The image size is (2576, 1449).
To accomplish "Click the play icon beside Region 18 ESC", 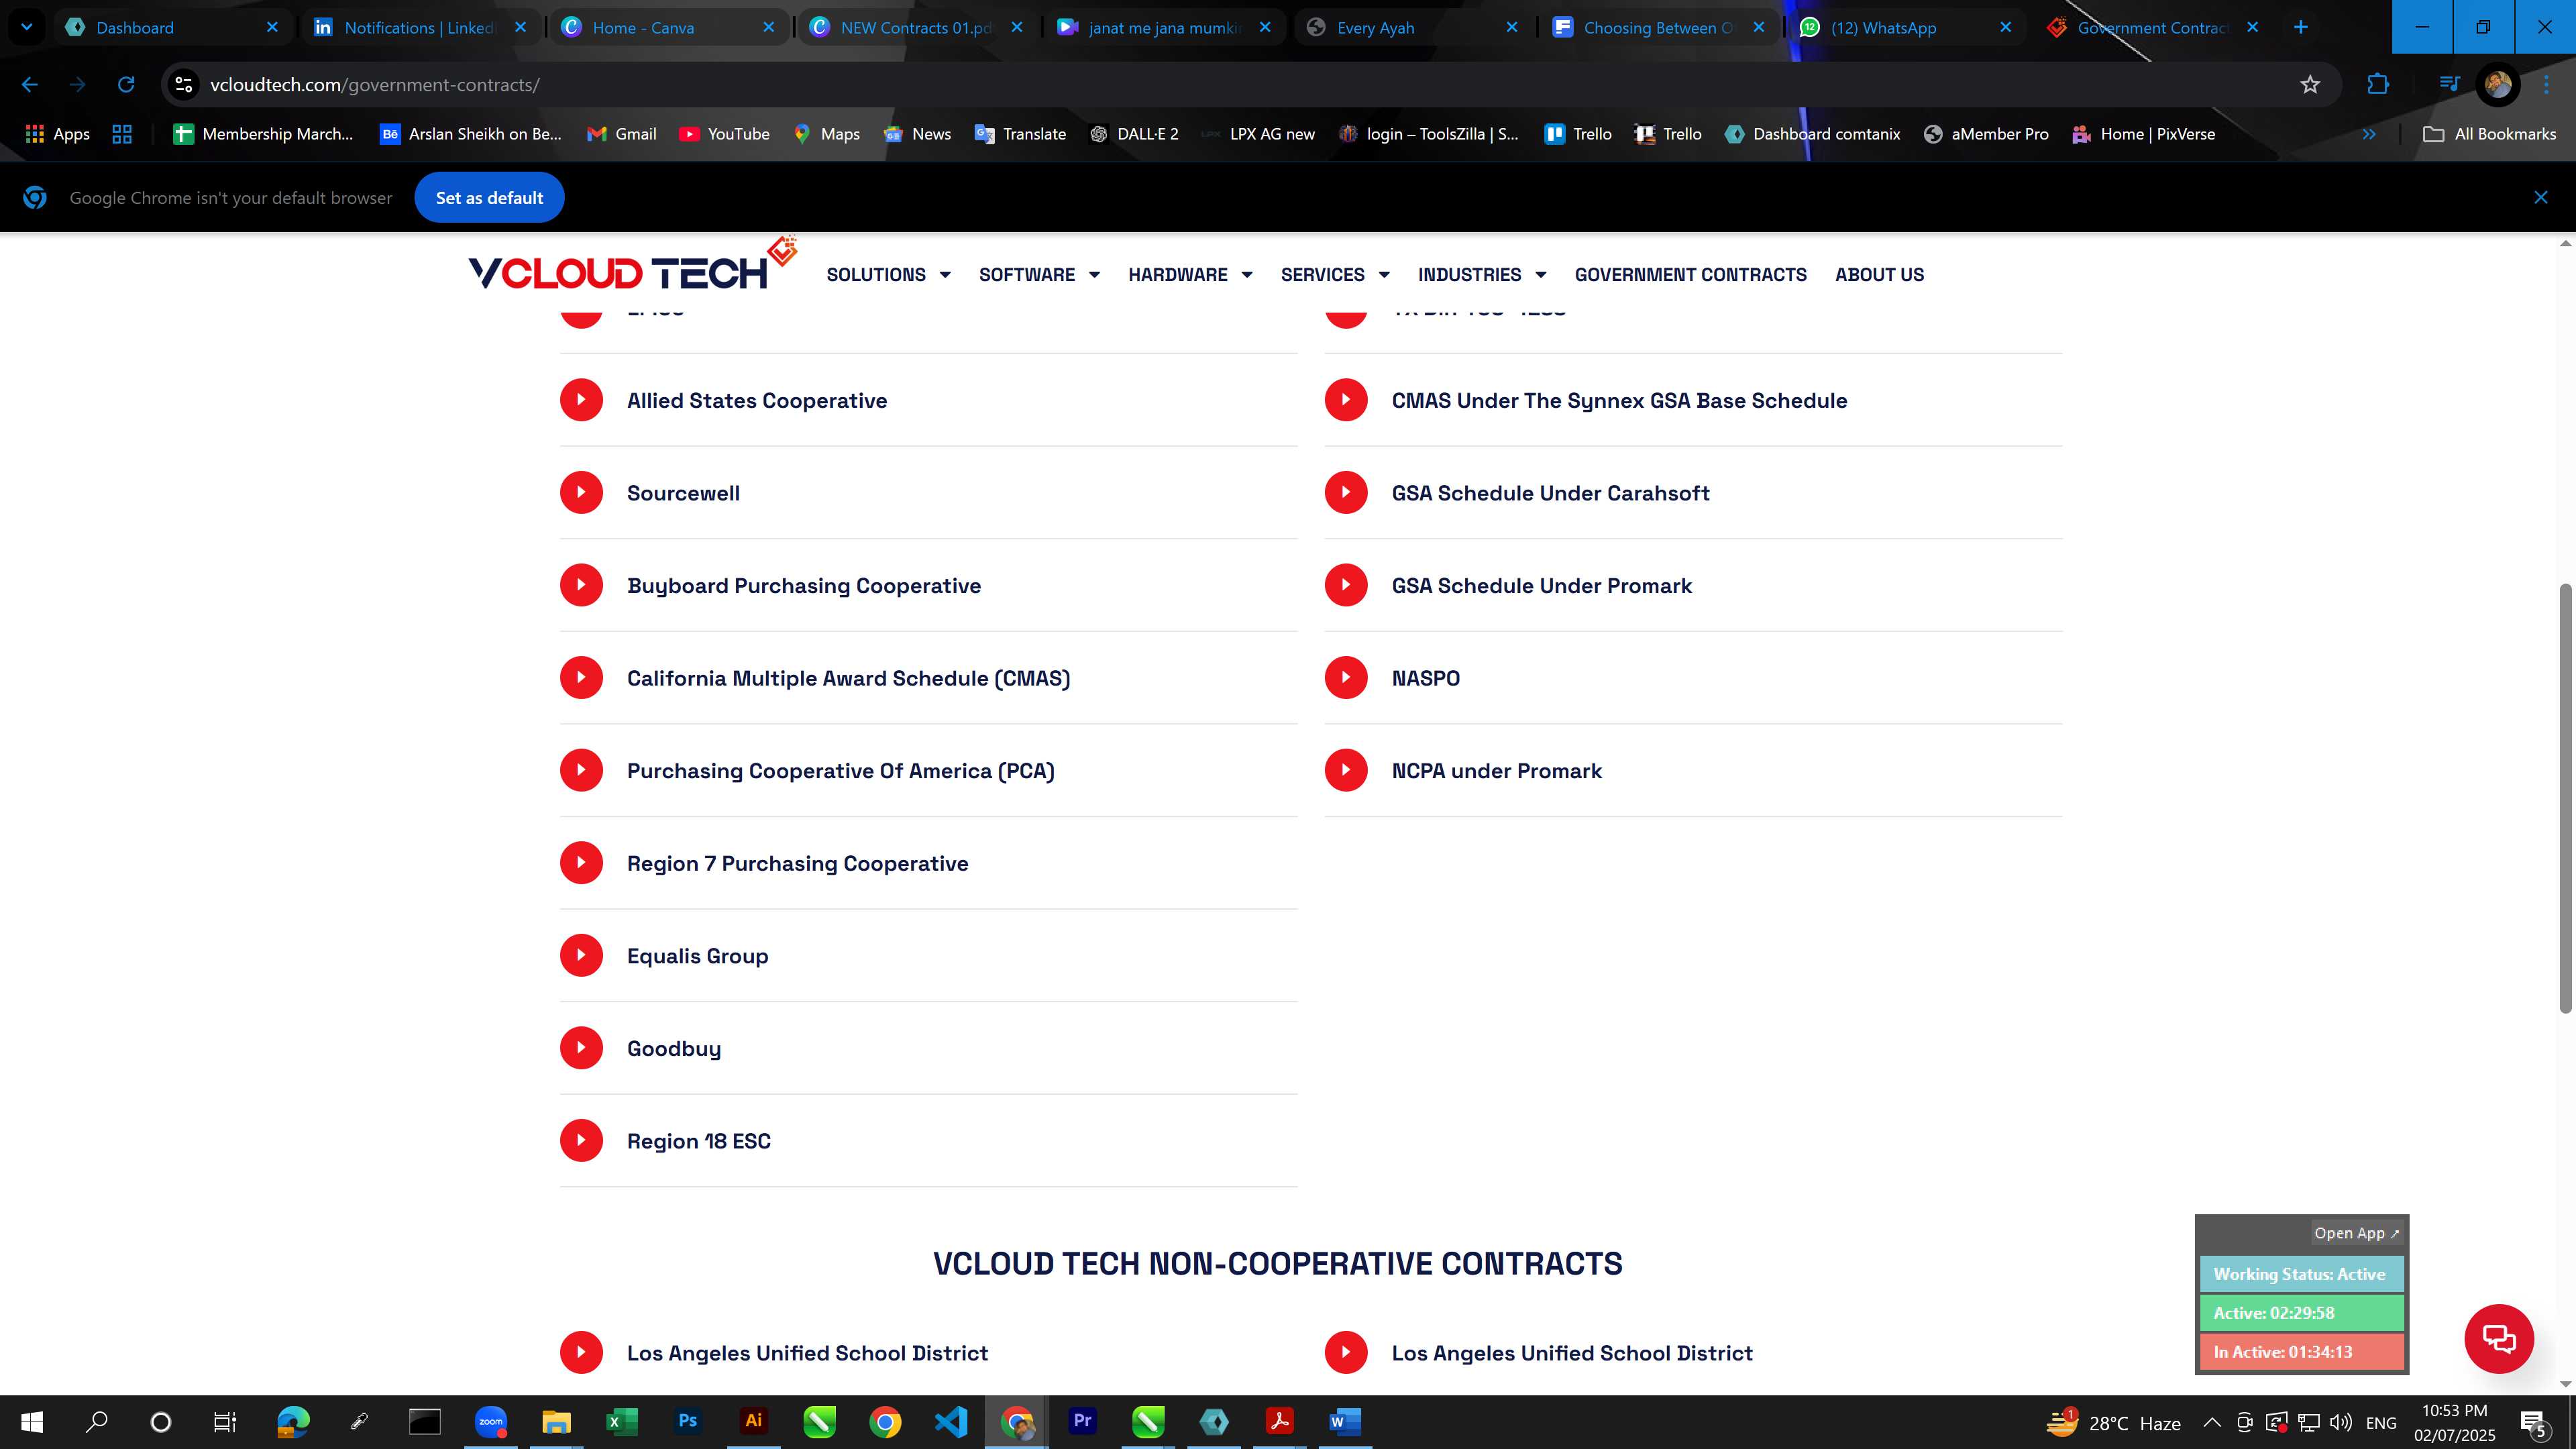I will 581,1140.
